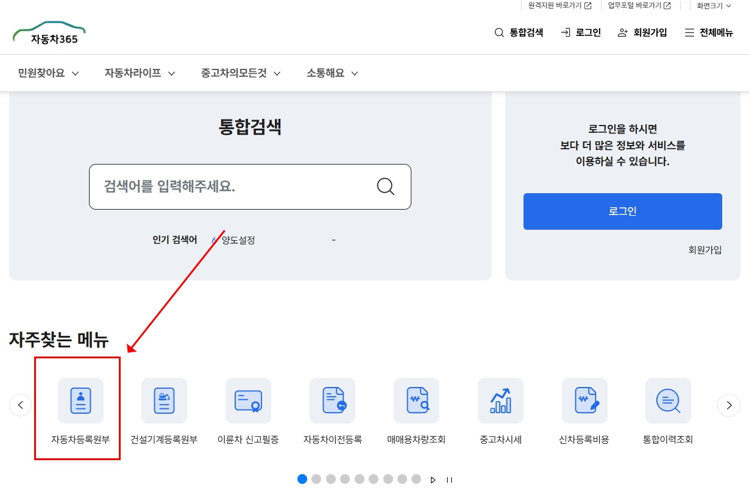Select the 중고차의모든것 menu item
The height and width of the screenshot is (504, 749).
coord(240,73)
